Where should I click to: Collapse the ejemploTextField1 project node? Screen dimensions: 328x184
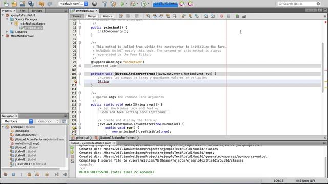point(3,15)
